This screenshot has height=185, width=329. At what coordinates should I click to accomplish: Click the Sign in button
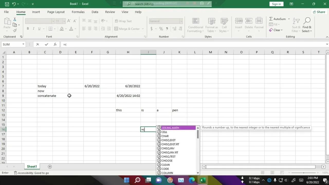tap(276, 4)
